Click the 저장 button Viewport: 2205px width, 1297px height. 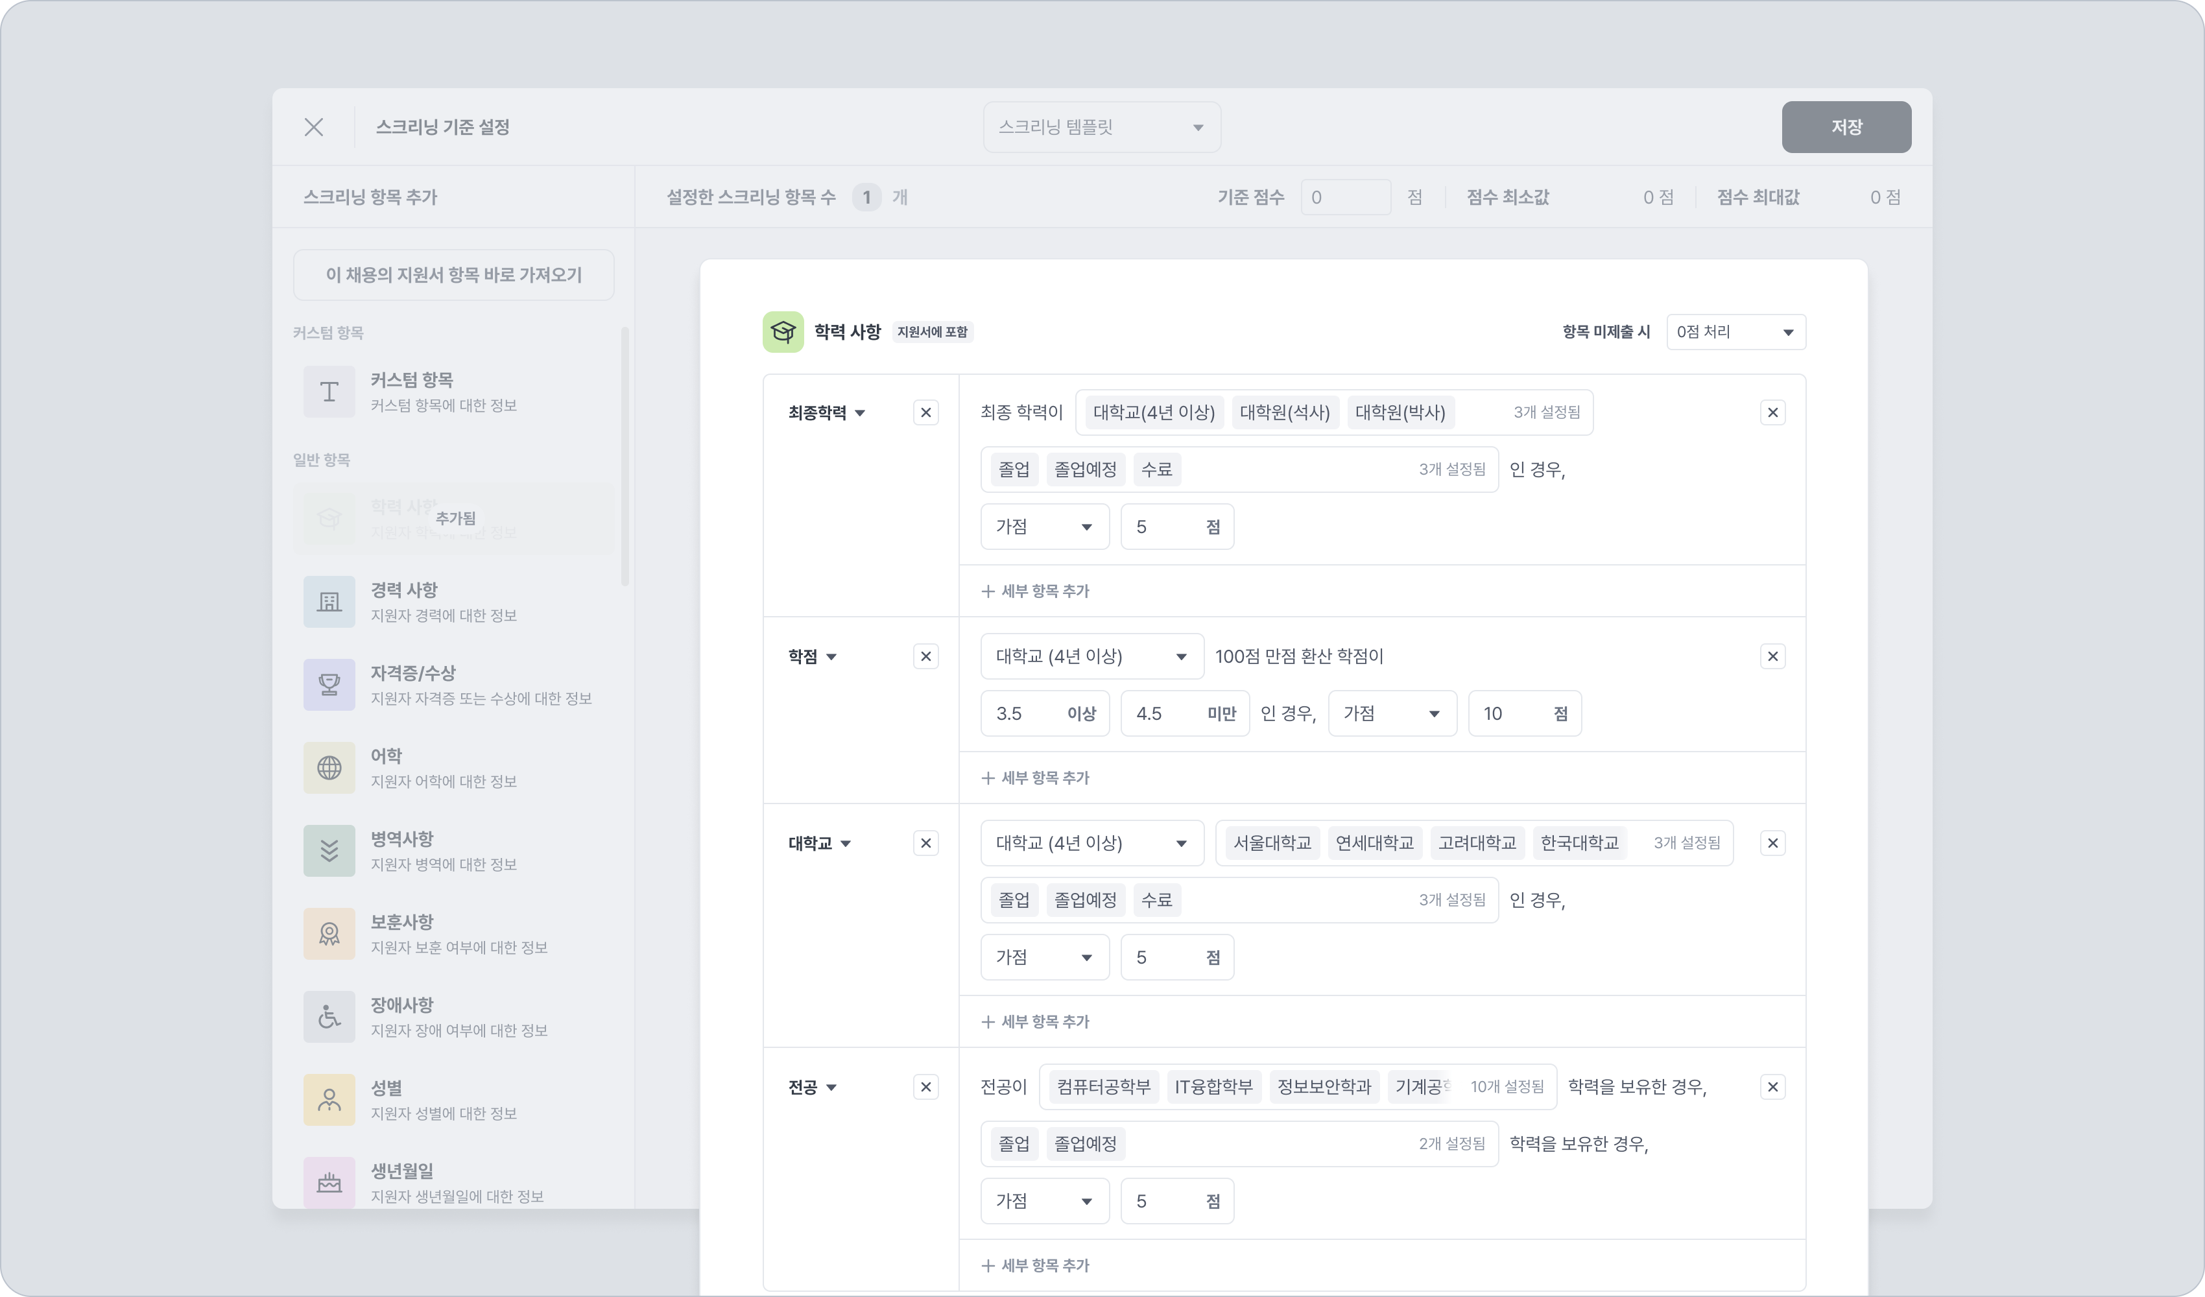coord(1846,127)
